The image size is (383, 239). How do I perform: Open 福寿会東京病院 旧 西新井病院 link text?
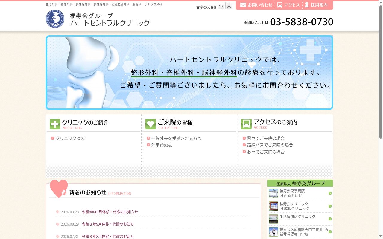tap(292, 193)
